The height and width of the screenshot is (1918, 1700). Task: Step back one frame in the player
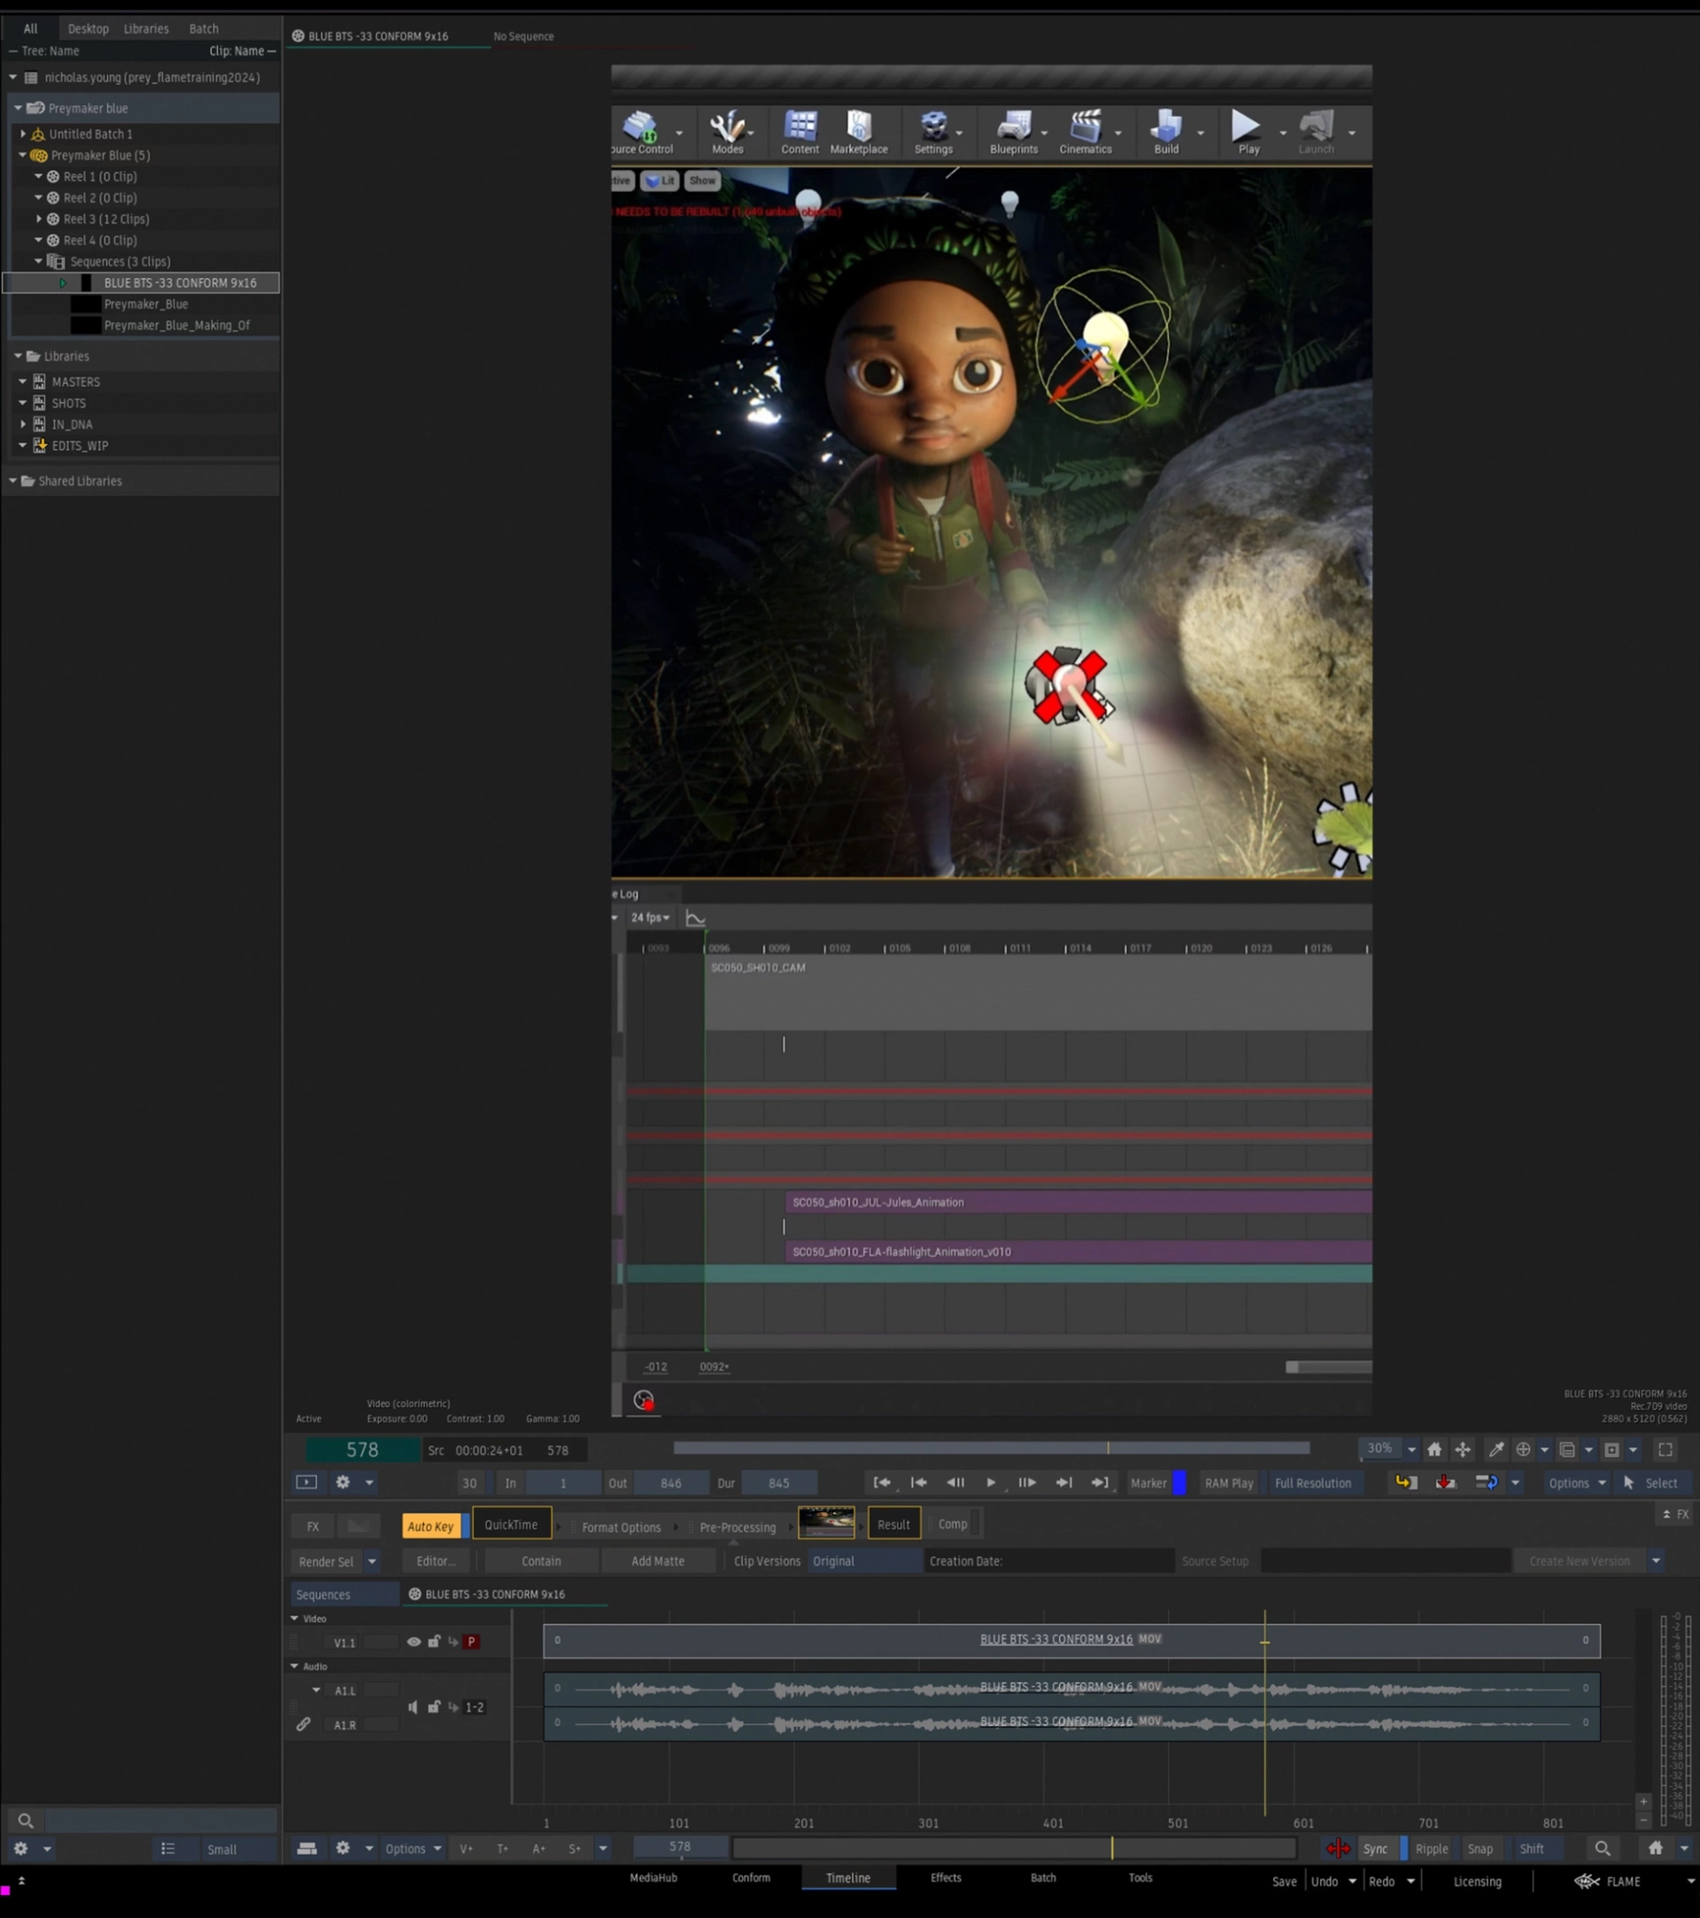point(955,1482)
